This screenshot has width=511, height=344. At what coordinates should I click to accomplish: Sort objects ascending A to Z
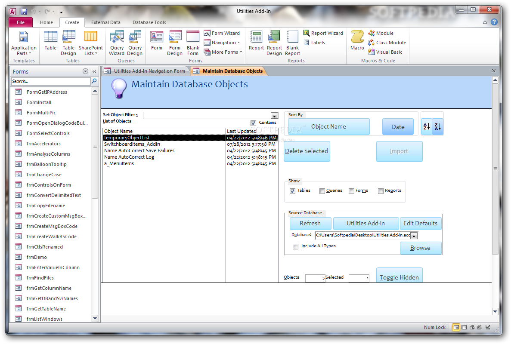point(426,126)
